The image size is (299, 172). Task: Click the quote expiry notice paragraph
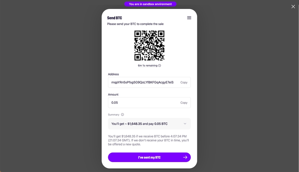click(x=149, y=140)
